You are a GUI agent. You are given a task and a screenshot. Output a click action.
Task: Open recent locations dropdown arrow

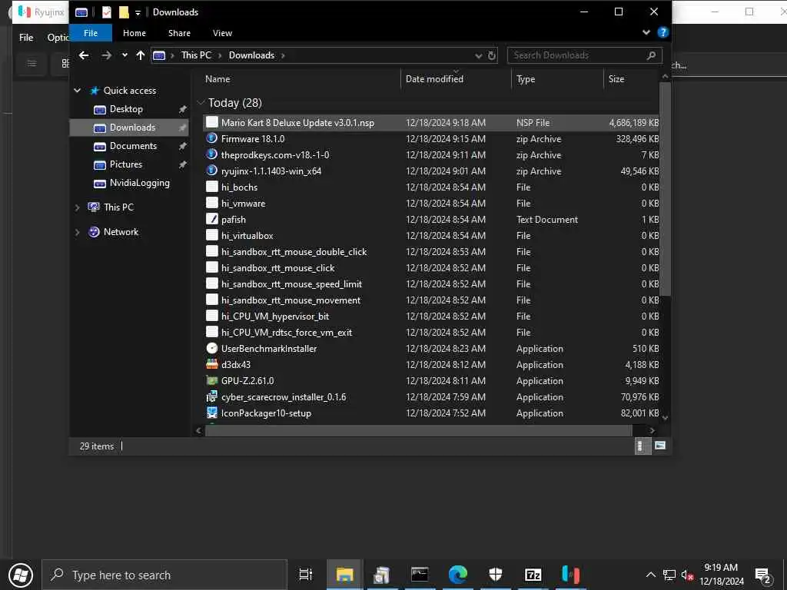pos(125,55)
